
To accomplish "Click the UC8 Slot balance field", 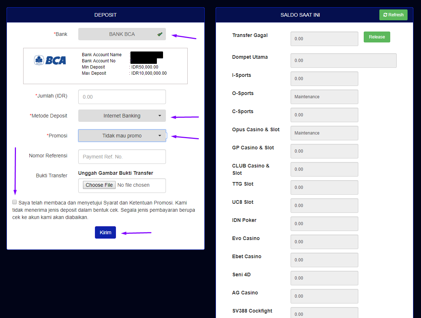I will click(x=324, y=205).
